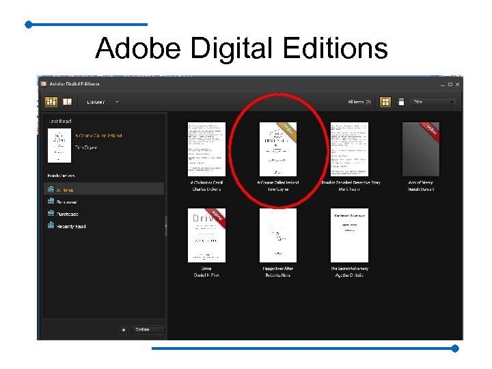This screenshot has height=369, width=492.
Task: Switch to the Library bookshelf view icon
Action: click(x=51, y=102)
